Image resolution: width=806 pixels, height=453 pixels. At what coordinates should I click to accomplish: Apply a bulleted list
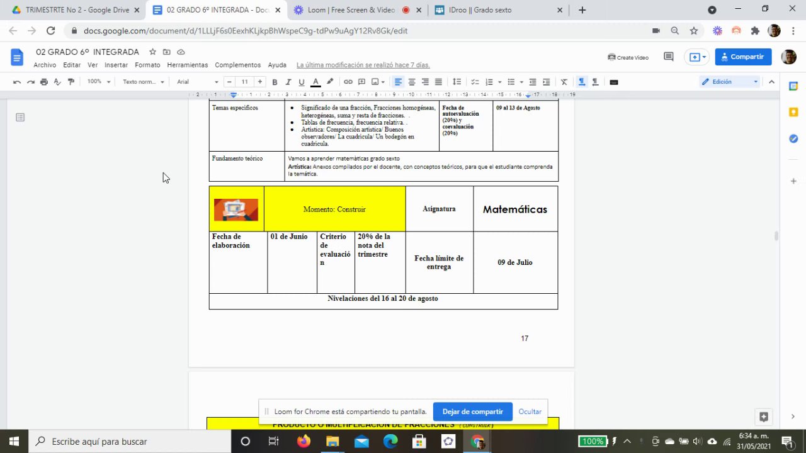[511, 82]
